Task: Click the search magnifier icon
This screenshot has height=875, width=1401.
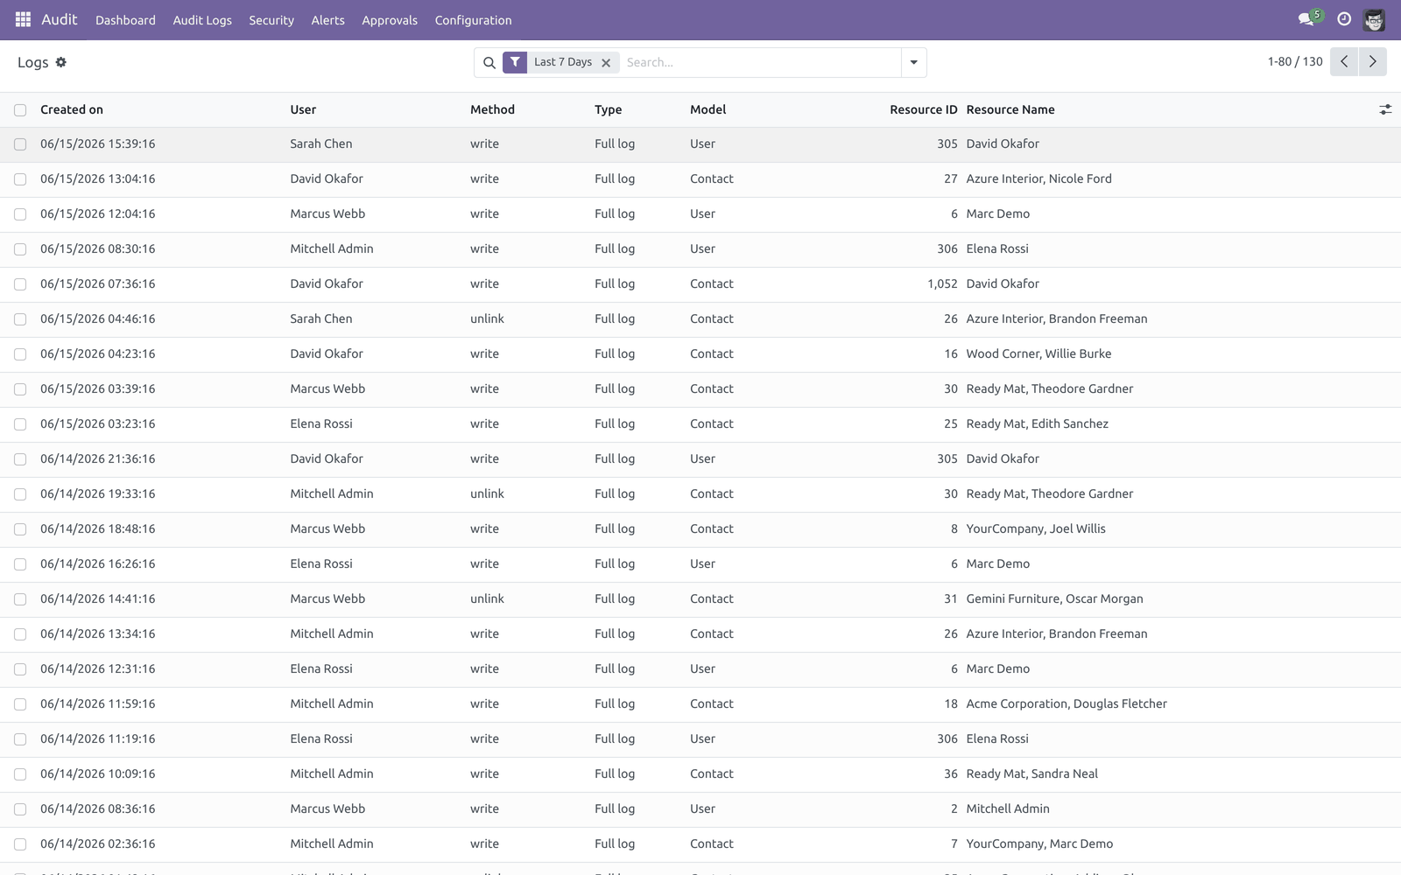Action: [489, 63]
